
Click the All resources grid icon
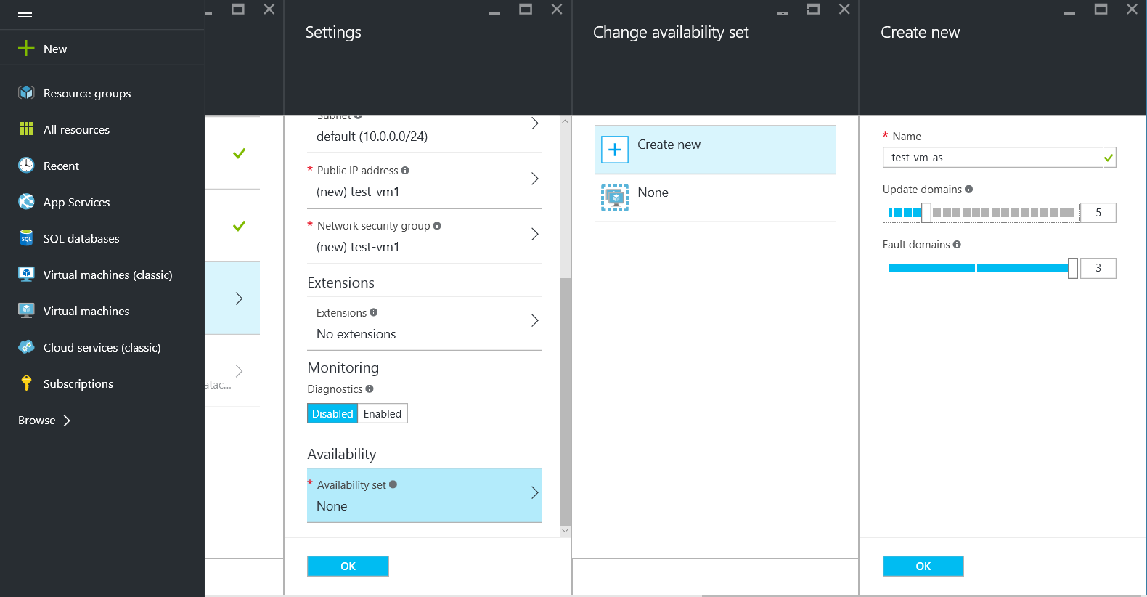coord(26,129)
